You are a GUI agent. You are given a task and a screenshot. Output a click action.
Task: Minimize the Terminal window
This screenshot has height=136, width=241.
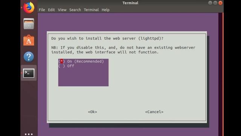pyautogui.click(x=210, y=3)
